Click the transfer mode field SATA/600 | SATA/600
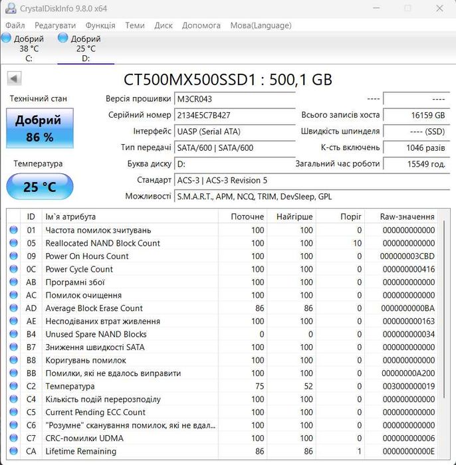The width and height of the screenshot is (456, 465). tap(235, 147)
